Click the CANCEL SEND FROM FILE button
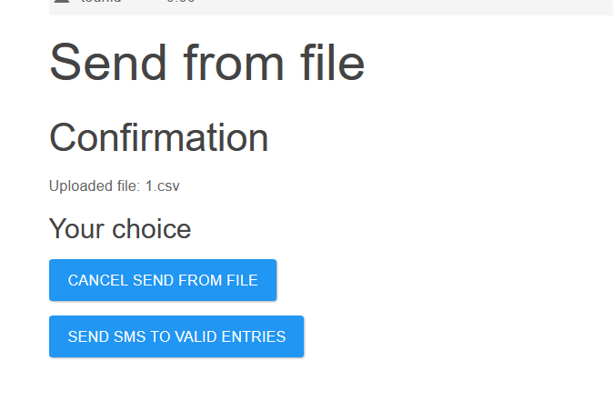The width and height of the screenshot is (613, 411). coord(163,280)
